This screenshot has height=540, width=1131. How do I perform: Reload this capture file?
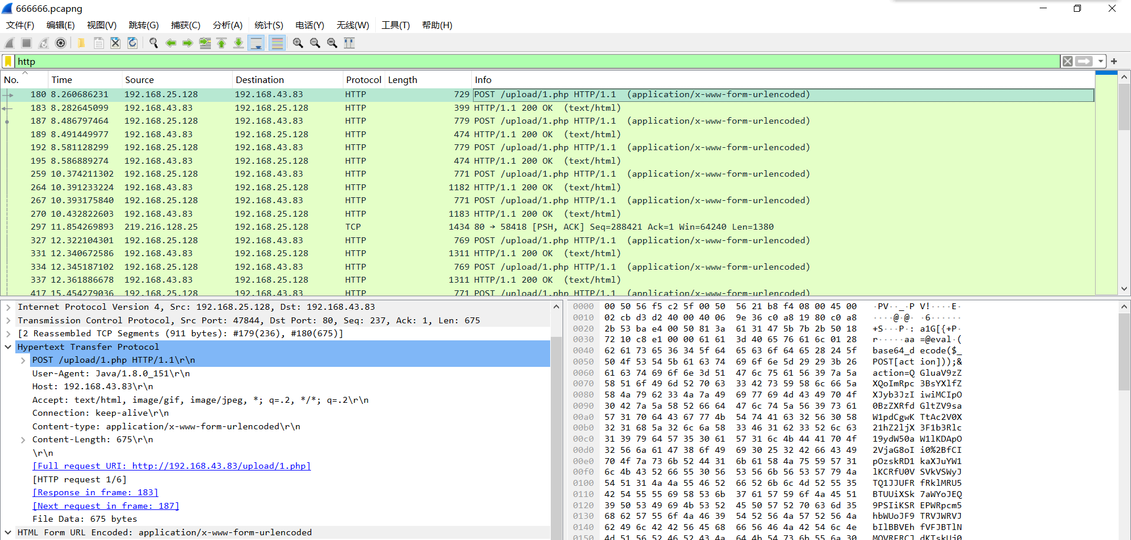point(133,43)
